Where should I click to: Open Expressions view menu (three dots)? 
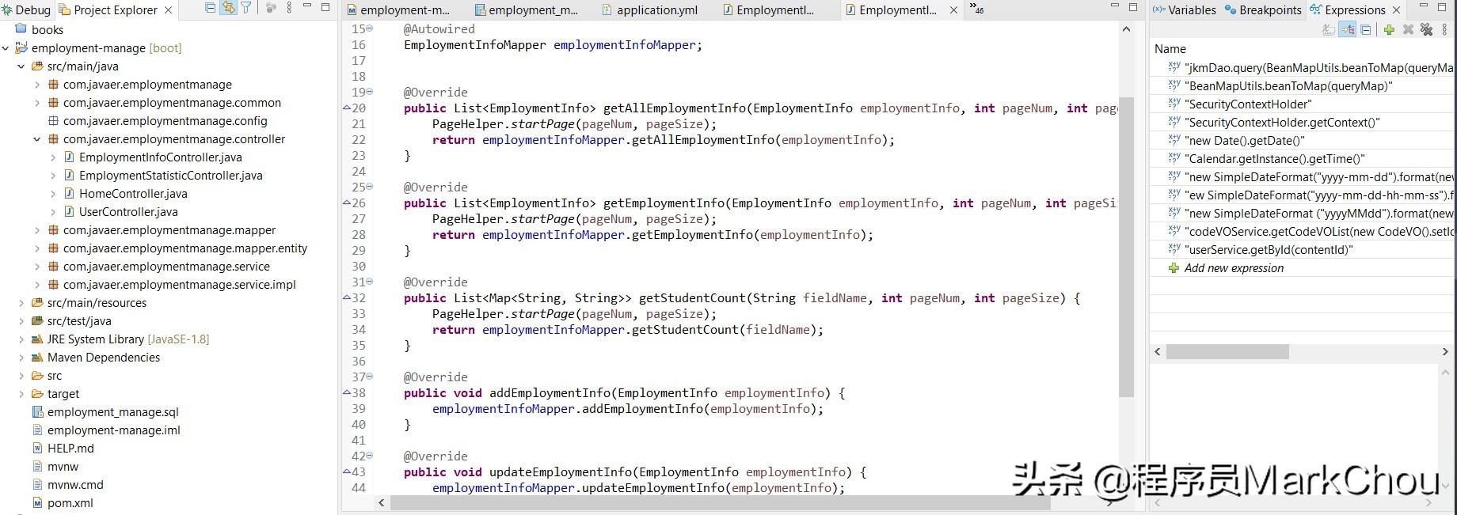click(1444, 29)
